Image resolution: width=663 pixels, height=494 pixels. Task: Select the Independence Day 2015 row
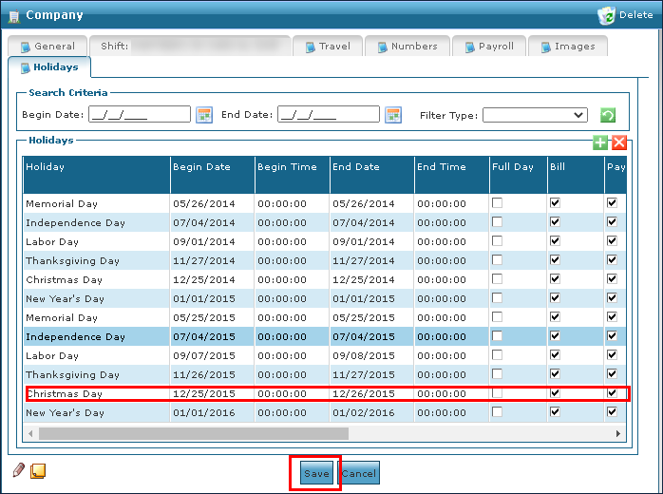click(95, 336)
